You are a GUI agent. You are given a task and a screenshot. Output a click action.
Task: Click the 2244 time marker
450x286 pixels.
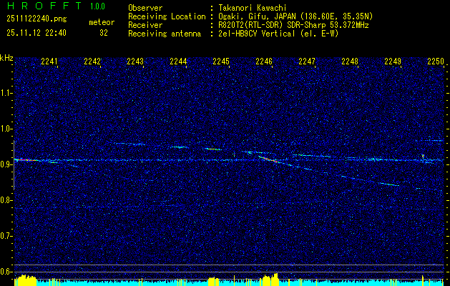pos(178,61)
